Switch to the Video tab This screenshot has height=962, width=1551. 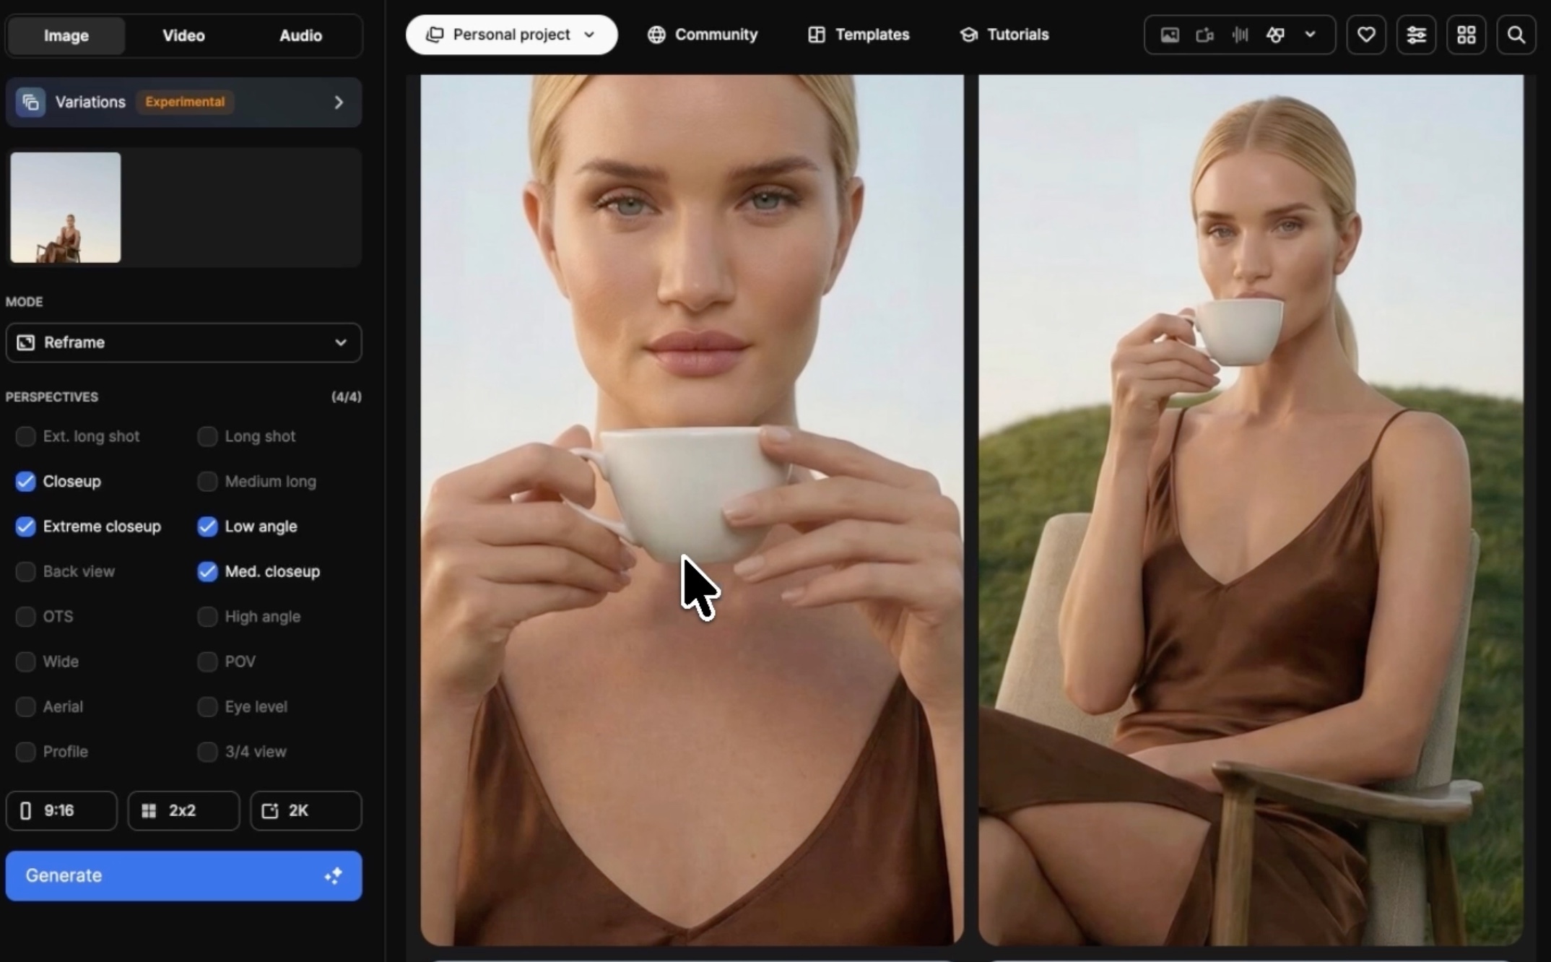tap(183, 35)
